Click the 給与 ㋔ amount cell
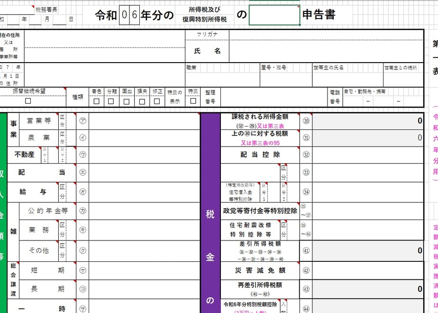438x313 pixels. pyautogui.click(x=144, y=192)
